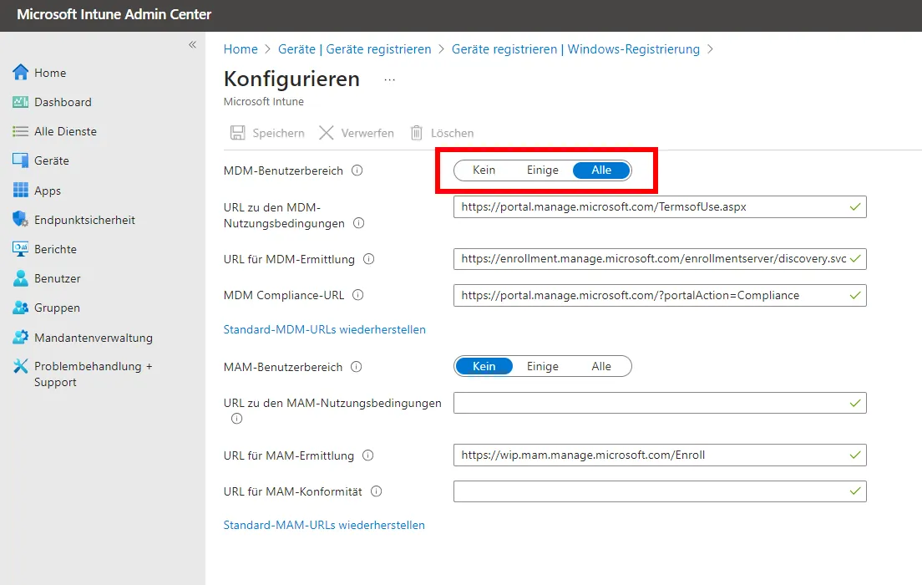Screen dimensions: 922x585
Task: Select Windows-Registrierung breadcrumb link
Action: 575,49
